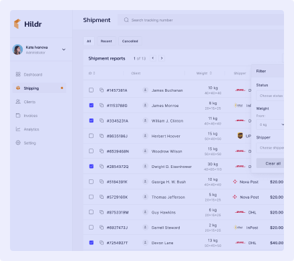
Task: Open Dashboard from the sidebar
Action: 29,74
